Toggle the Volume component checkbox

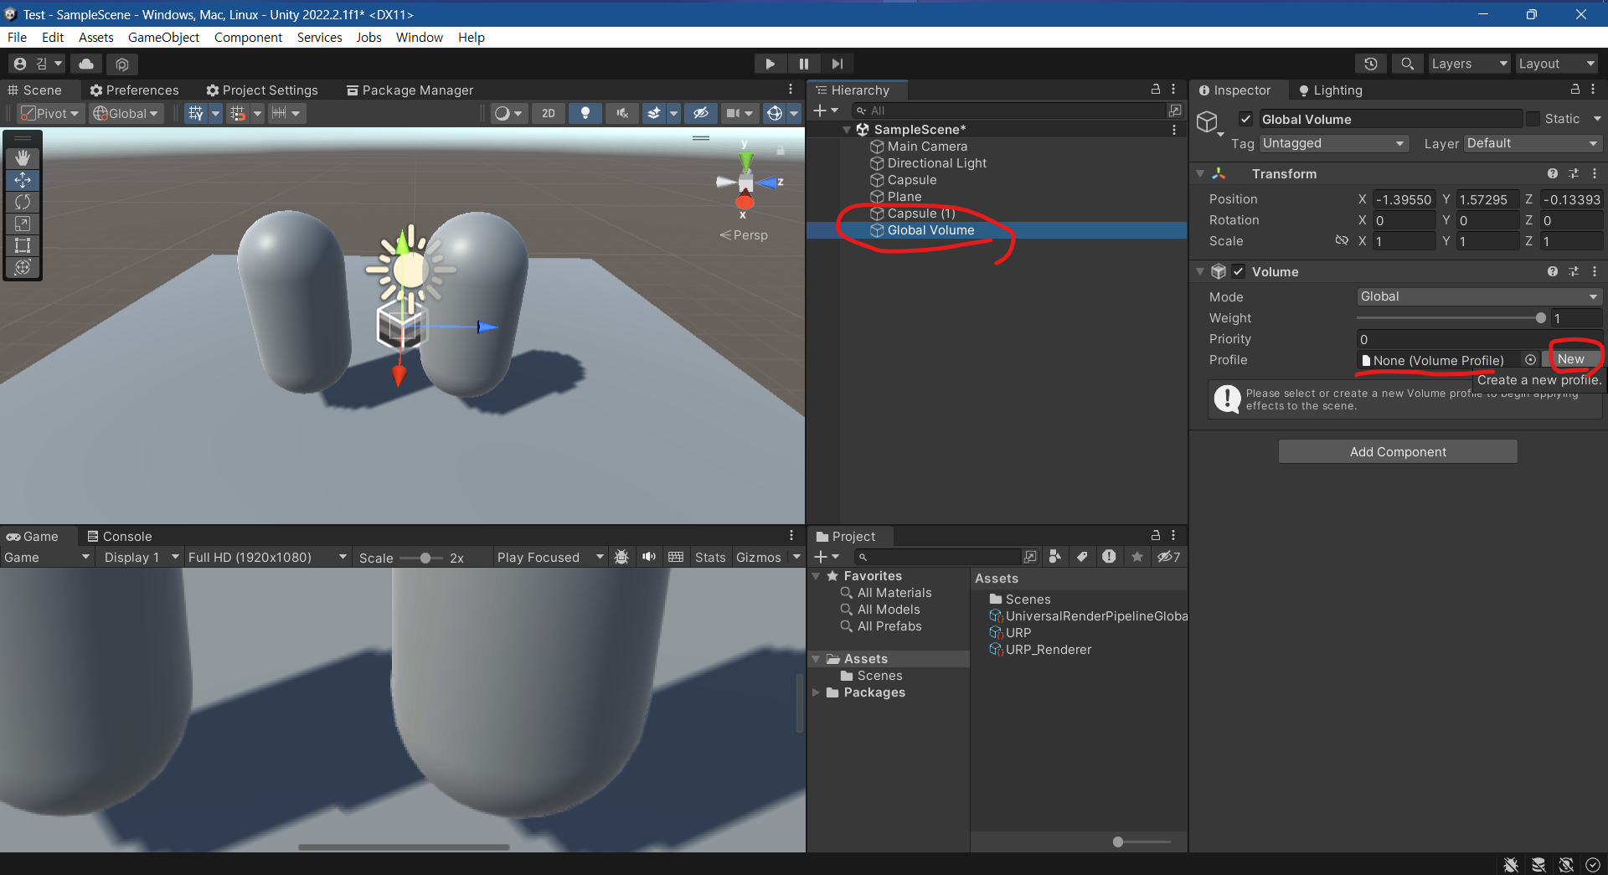coord(1239,271)
